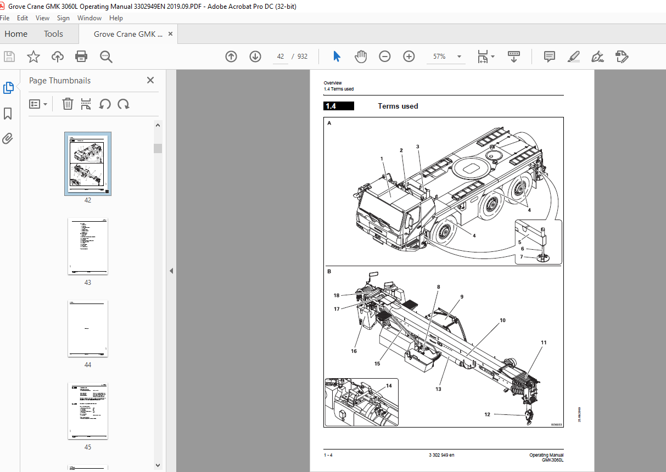This screenshot has height=472, width=666.
Task: Go to next page with the down arrow
Action: [255, 57]
